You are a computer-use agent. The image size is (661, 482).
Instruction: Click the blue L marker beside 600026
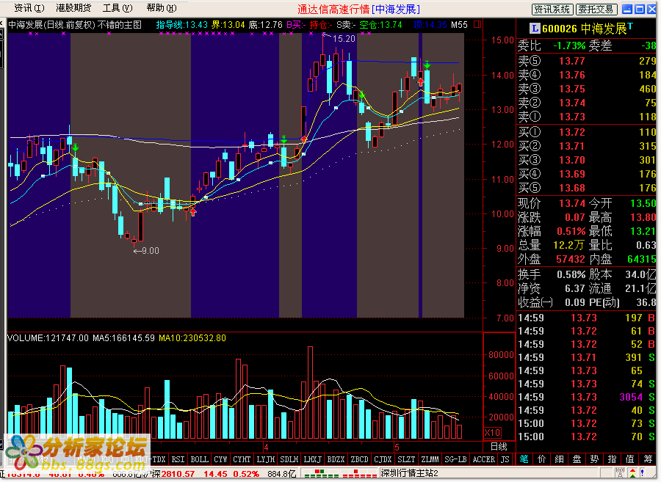535,29
